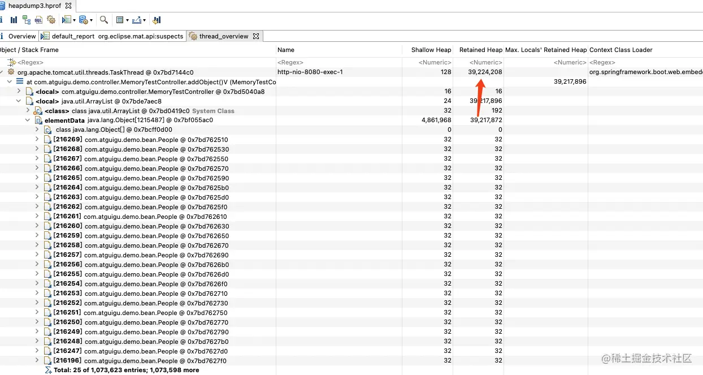The width and height of the screenshot is (703, 375).
Task: Open the OQL query editor icon
Action: coord(38,20)
